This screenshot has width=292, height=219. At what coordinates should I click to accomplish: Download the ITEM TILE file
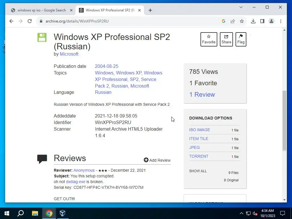(x=198, y=139)
